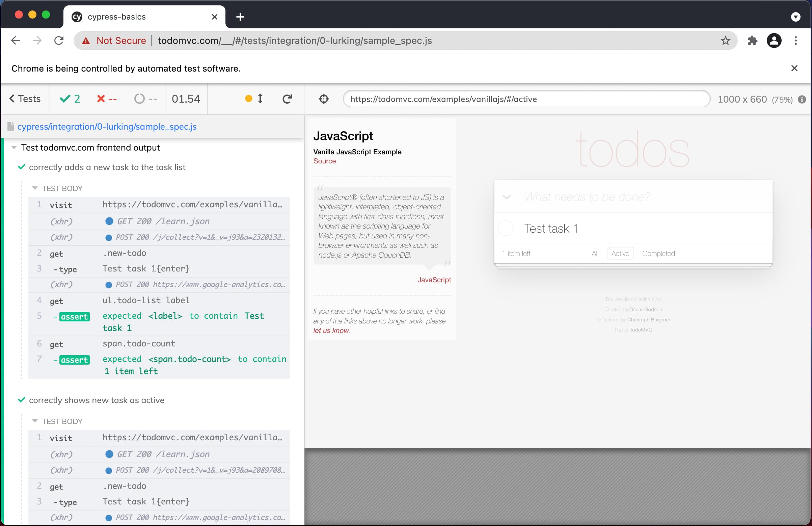This screenshot has width=812, height=526.
Task: Click the browser back navigation arrow
Action: tap(16, 41)
